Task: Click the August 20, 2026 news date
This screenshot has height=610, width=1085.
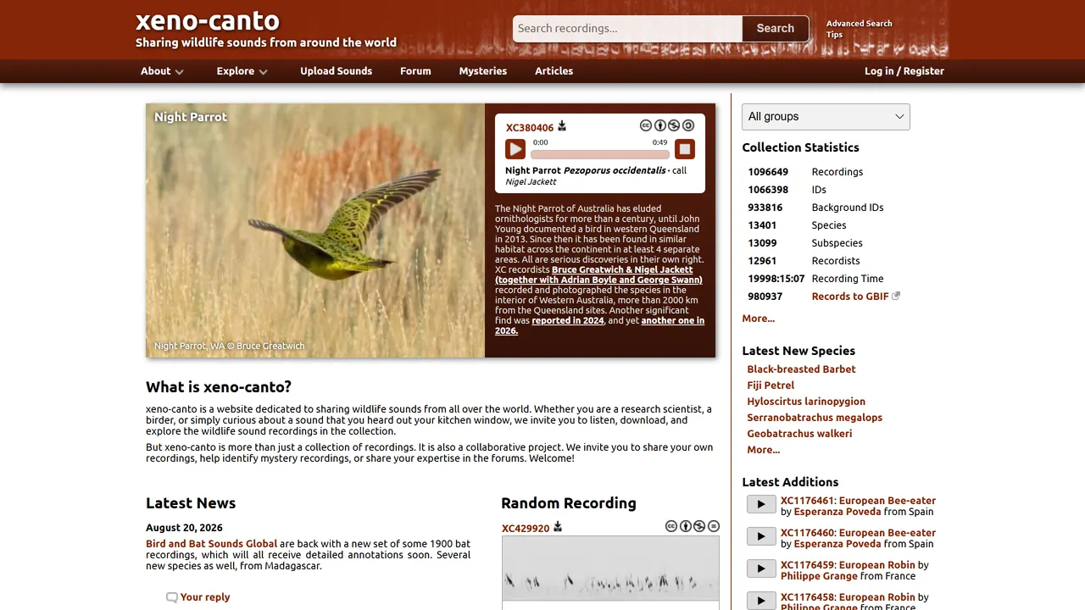Action: [x=184, y=528]
